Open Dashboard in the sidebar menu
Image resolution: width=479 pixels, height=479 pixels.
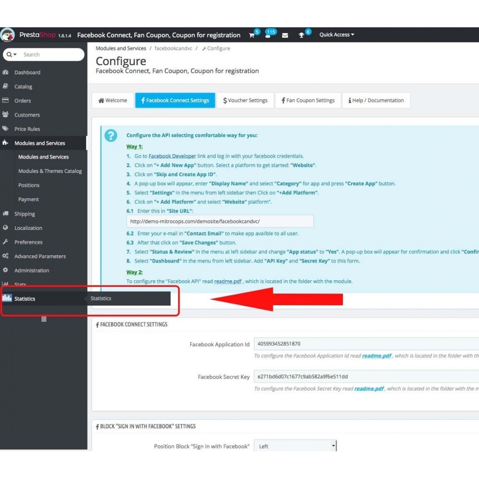point(27,72)
